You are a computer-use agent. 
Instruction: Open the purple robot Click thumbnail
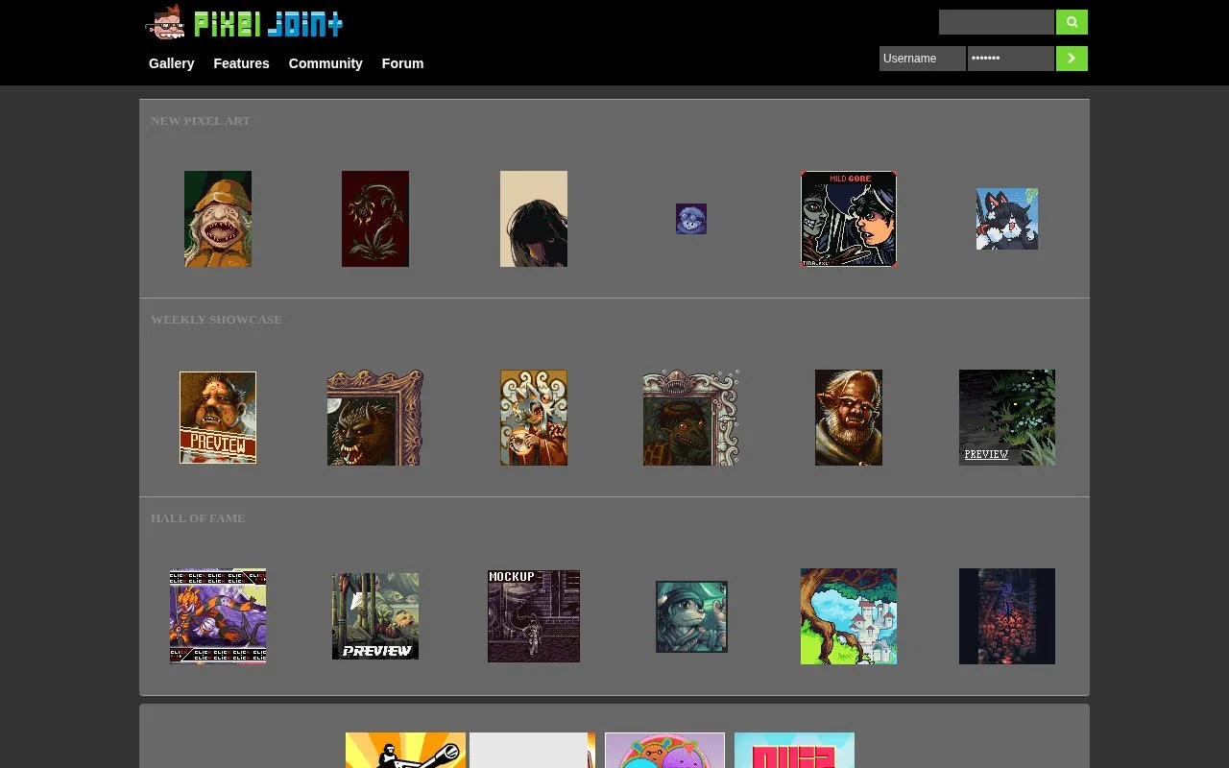click(x=218, y=616)
